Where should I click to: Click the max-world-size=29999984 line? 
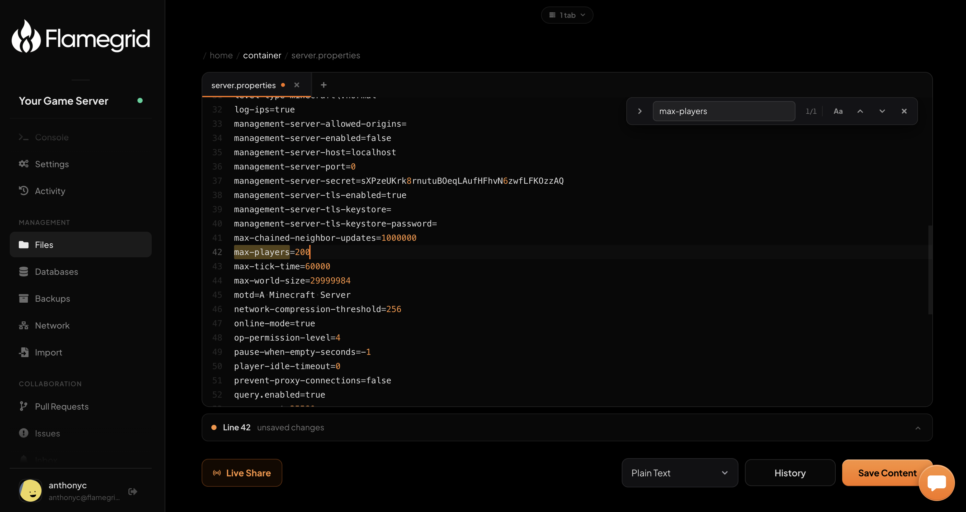click(x=292, y=280)
